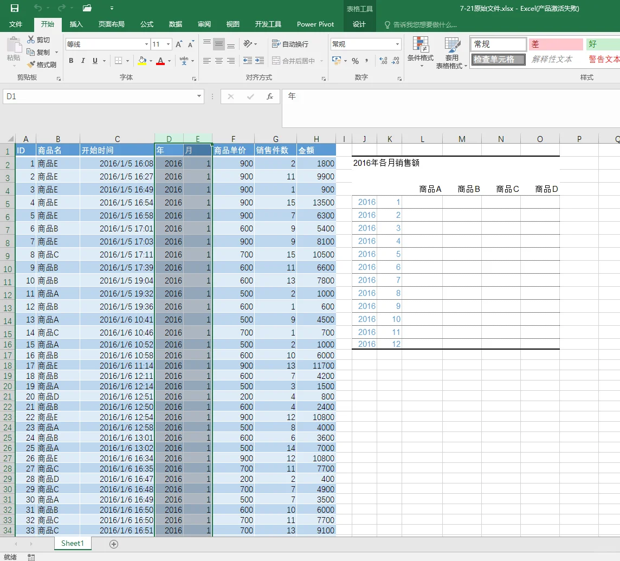Toggle Bold formatting
Image resolution: width=620 pixels, height=561 pixels.
pyautogui.click(x=71, y=61)
